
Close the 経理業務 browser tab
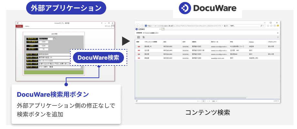click(x=160, y=29)
